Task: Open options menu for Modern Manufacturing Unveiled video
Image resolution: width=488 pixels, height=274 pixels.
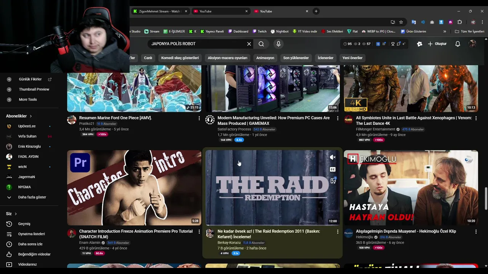Action: click(337, 118)
